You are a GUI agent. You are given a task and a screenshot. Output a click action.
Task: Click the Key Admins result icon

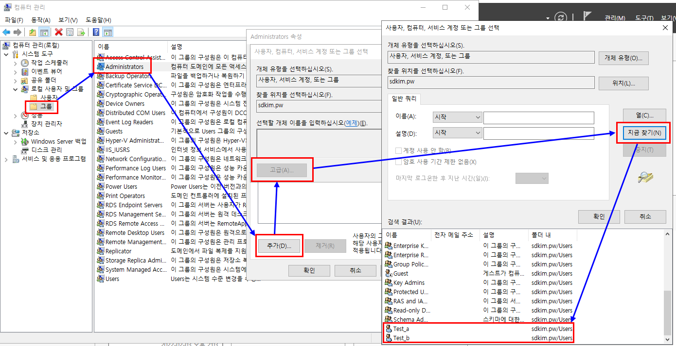click(x=389, y=283)
